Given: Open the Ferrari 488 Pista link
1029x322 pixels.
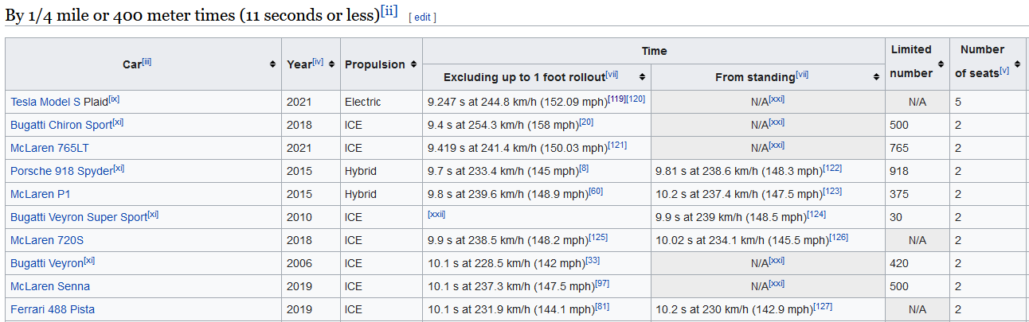Looking at the screenshot, I should [53, 309].
